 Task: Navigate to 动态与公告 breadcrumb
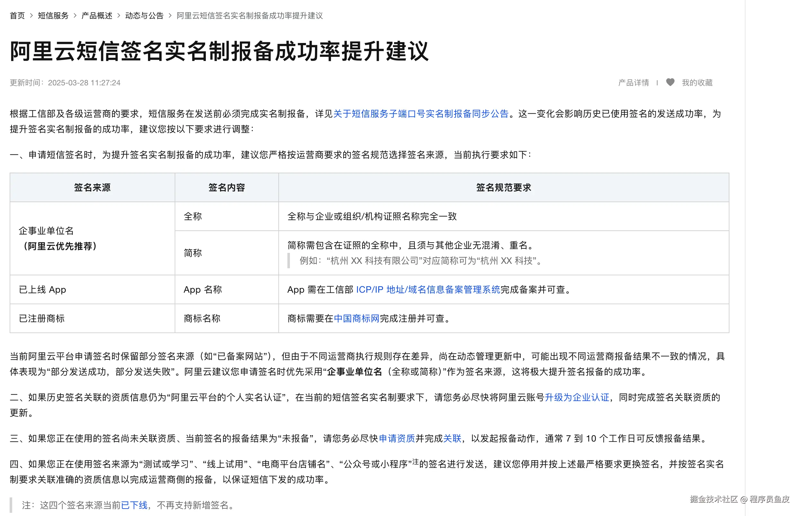point(144,16)
